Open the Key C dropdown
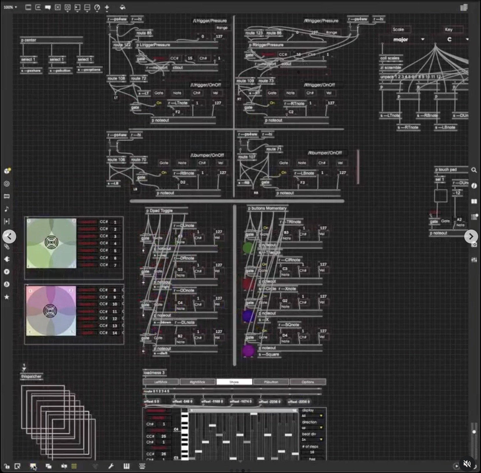 pos(457,39)
